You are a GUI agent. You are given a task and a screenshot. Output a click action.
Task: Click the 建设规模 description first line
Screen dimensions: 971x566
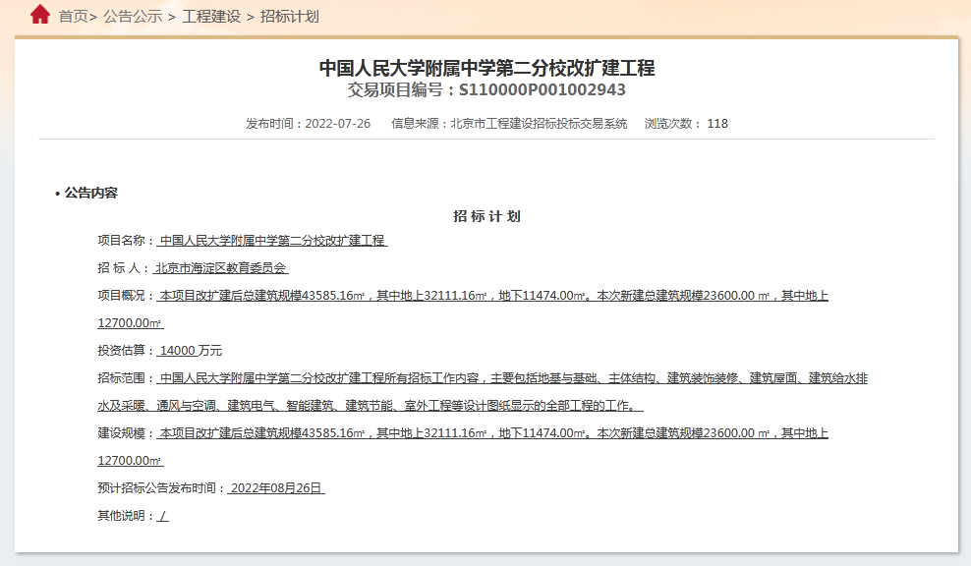[492, 433]
